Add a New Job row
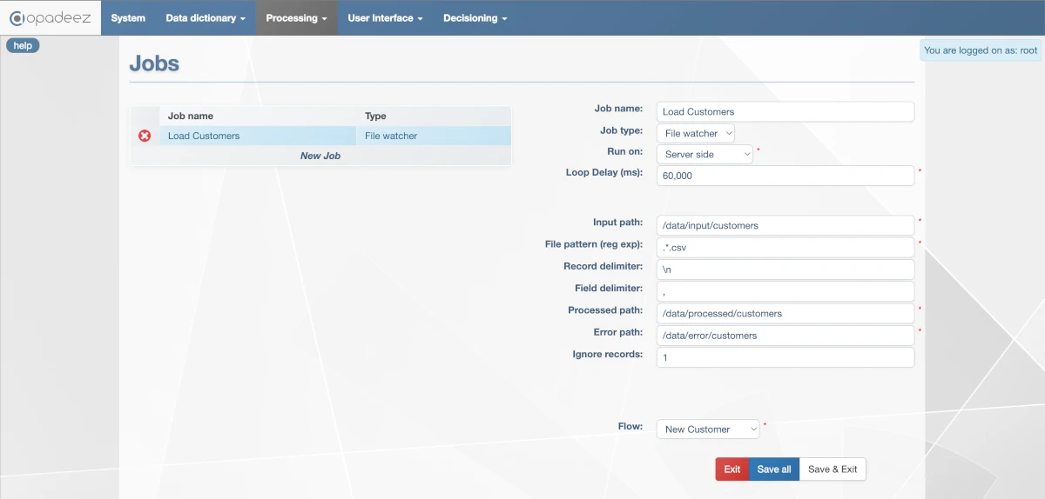This screenshot has height=499, width=1045. click(x=320, y=156)
